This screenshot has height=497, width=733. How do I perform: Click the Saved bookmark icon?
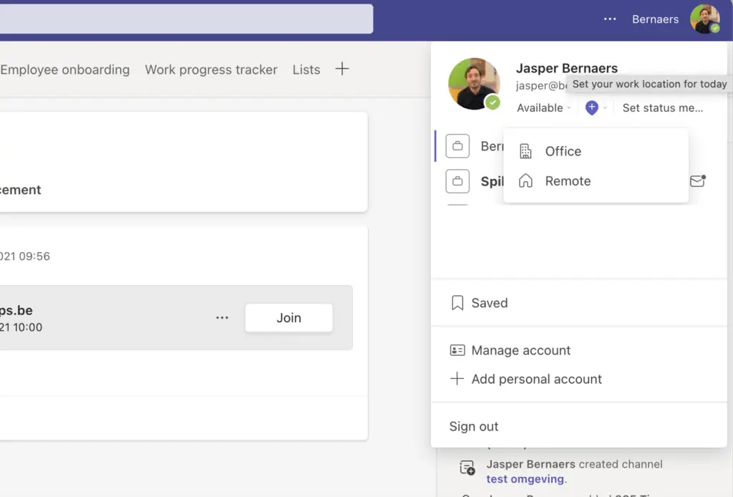(x=457, y=303)
